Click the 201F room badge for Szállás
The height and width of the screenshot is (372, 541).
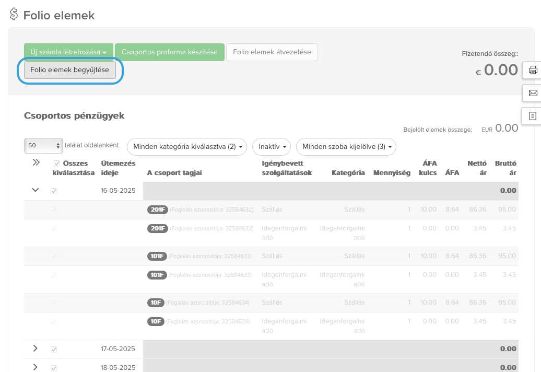point(157,210)
